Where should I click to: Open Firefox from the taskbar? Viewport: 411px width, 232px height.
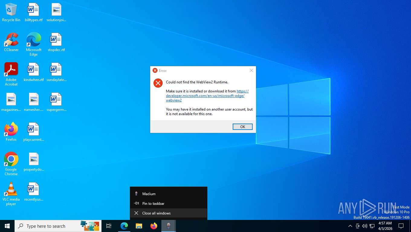click(154, 226)
